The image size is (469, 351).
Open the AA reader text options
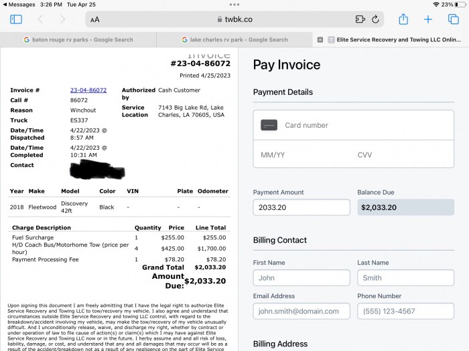(x=95, y=19)
